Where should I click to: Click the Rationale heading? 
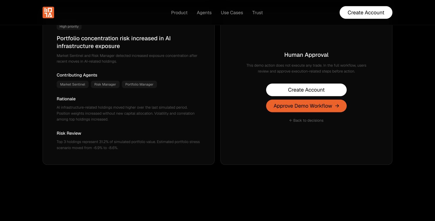[x=66, y=99]
